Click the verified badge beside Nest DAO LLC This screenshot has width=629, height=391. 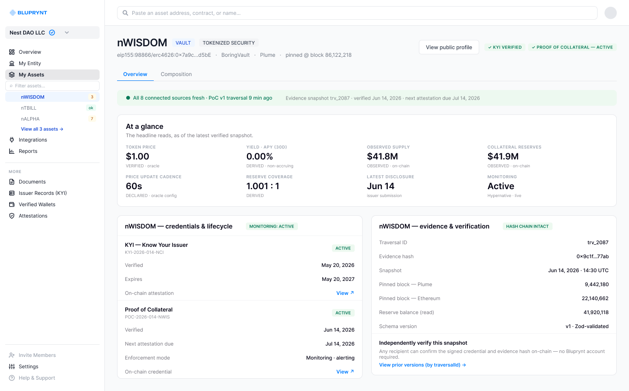click(52, 33)
